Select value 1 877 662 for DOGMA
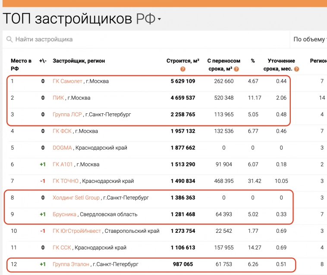 (x=183, y=148)
